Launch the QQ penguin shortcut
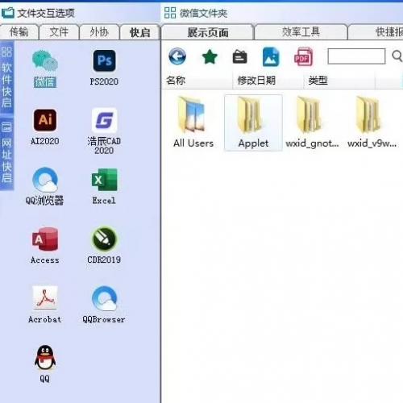 coord(45,364)
